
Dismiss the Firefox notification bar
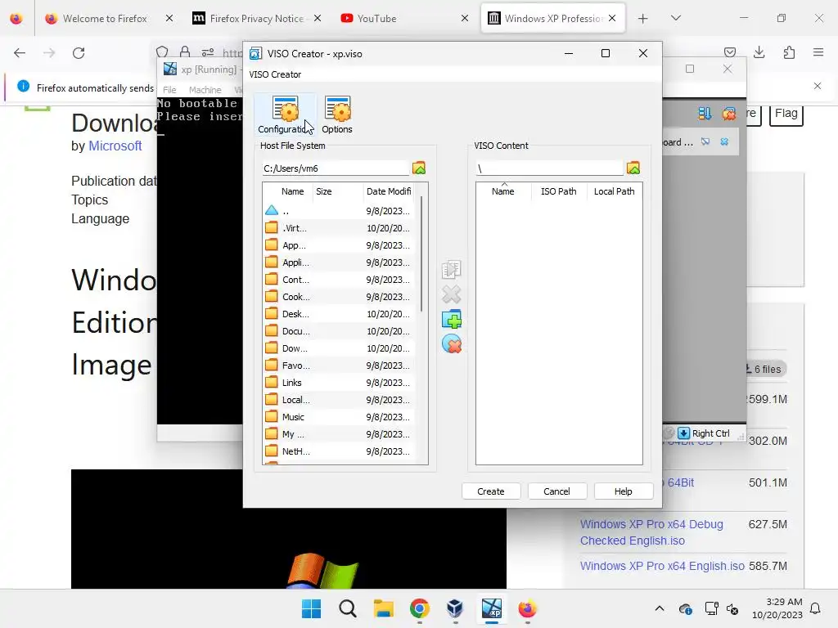pos(818,86)
